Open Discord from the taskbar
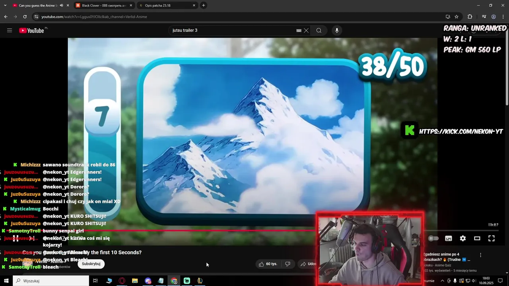 pos(148,281)
